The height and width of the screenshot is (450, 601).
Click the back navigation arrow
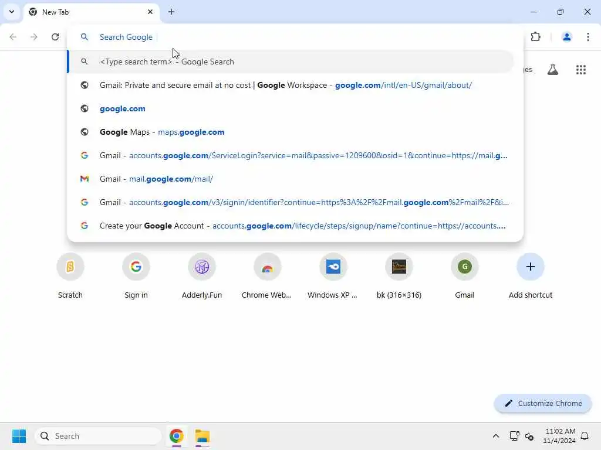click(13, 37)
